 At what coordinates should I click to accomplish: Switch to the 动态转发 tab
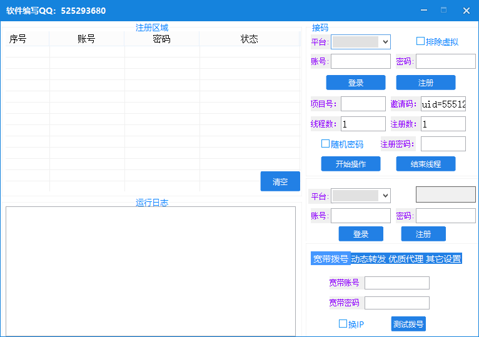tap(368, 259)
